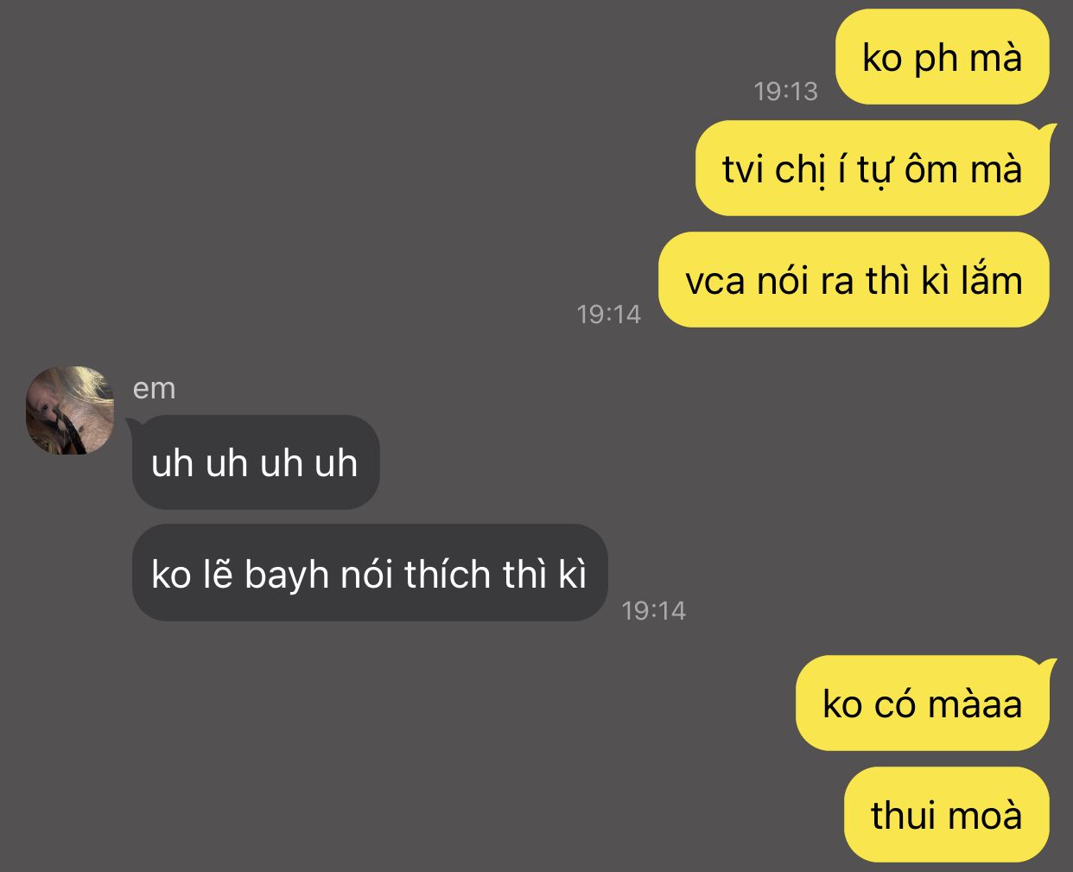Click the 19:14 timestamp beside the gray message
This screenshot has height=872, width=1073.
653,610
